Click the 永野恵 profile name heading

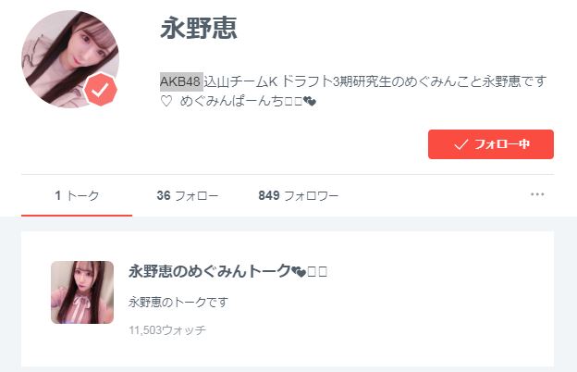[x=199, y=28]
